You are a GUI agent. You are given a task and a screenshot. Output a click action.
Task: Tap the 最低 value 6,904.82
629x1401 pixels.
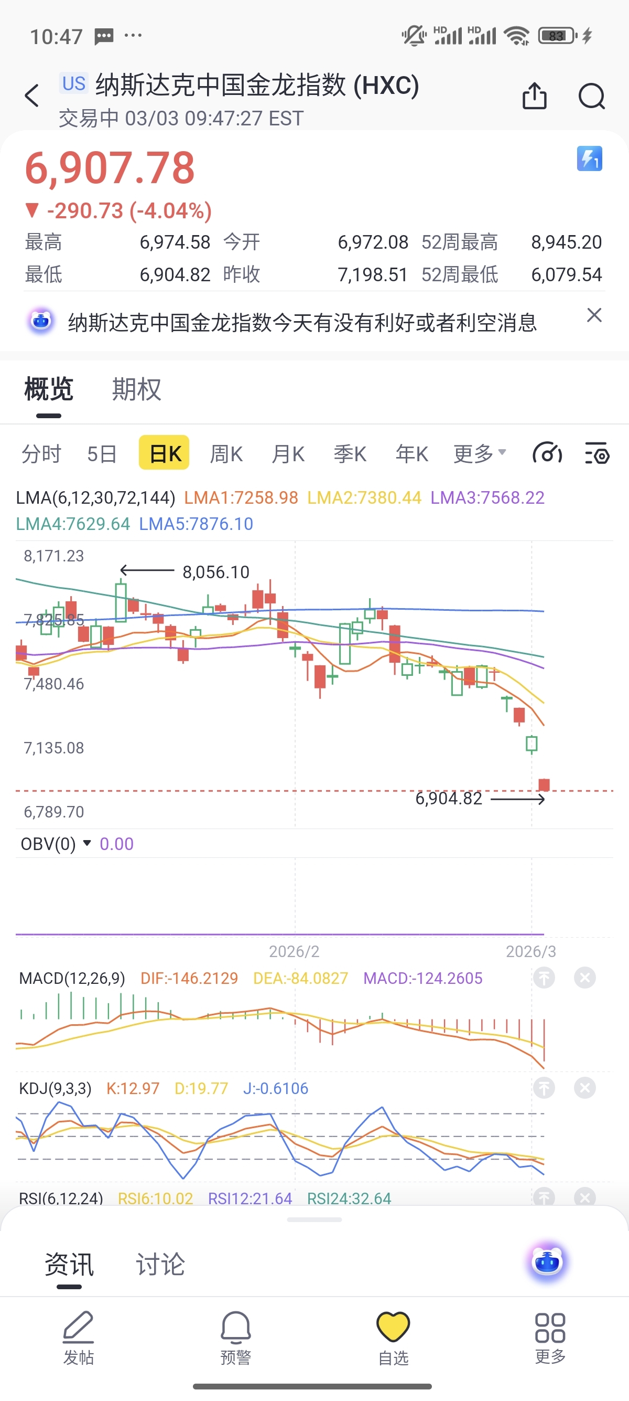175,274
